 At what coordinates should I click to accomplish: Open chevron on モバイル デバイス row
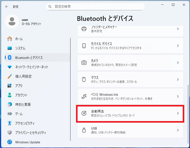(178, 46)
